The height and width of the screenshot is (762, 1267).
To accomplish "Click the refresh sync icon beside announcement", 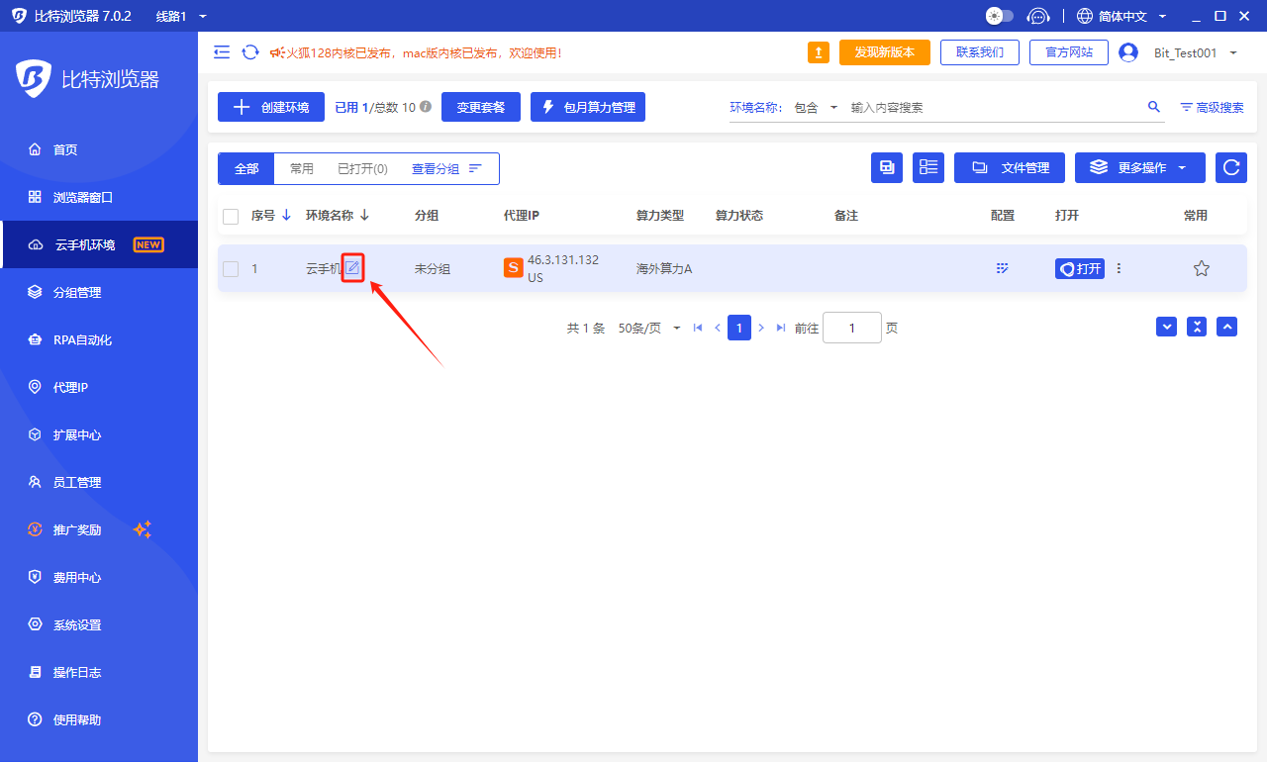I will 250,52.
